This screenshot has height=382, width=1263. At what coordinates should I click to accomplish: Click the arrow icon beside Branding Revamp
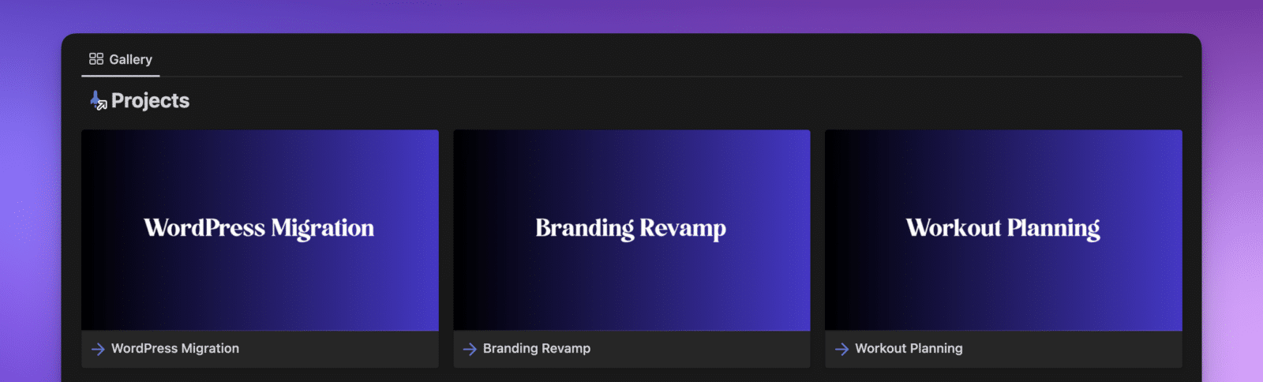pyautogui.click(x=470, y=349)
